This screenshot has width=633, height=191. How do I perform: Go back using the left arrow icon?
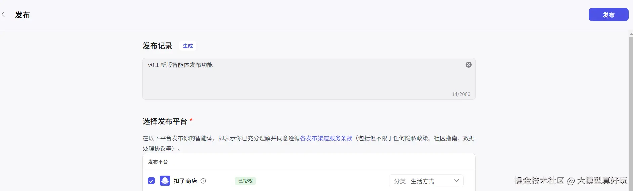[3, 14]
